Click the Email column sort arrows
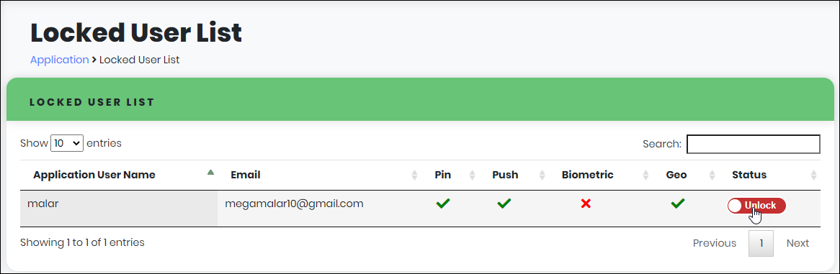 [414, 175]
